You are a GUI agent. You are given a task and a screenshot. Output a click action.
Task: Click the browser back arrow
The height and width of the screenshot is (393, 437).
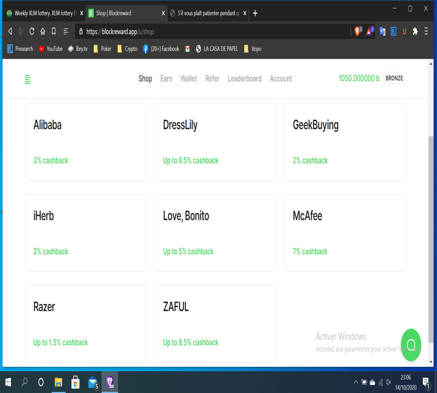[x=10, y=31]
